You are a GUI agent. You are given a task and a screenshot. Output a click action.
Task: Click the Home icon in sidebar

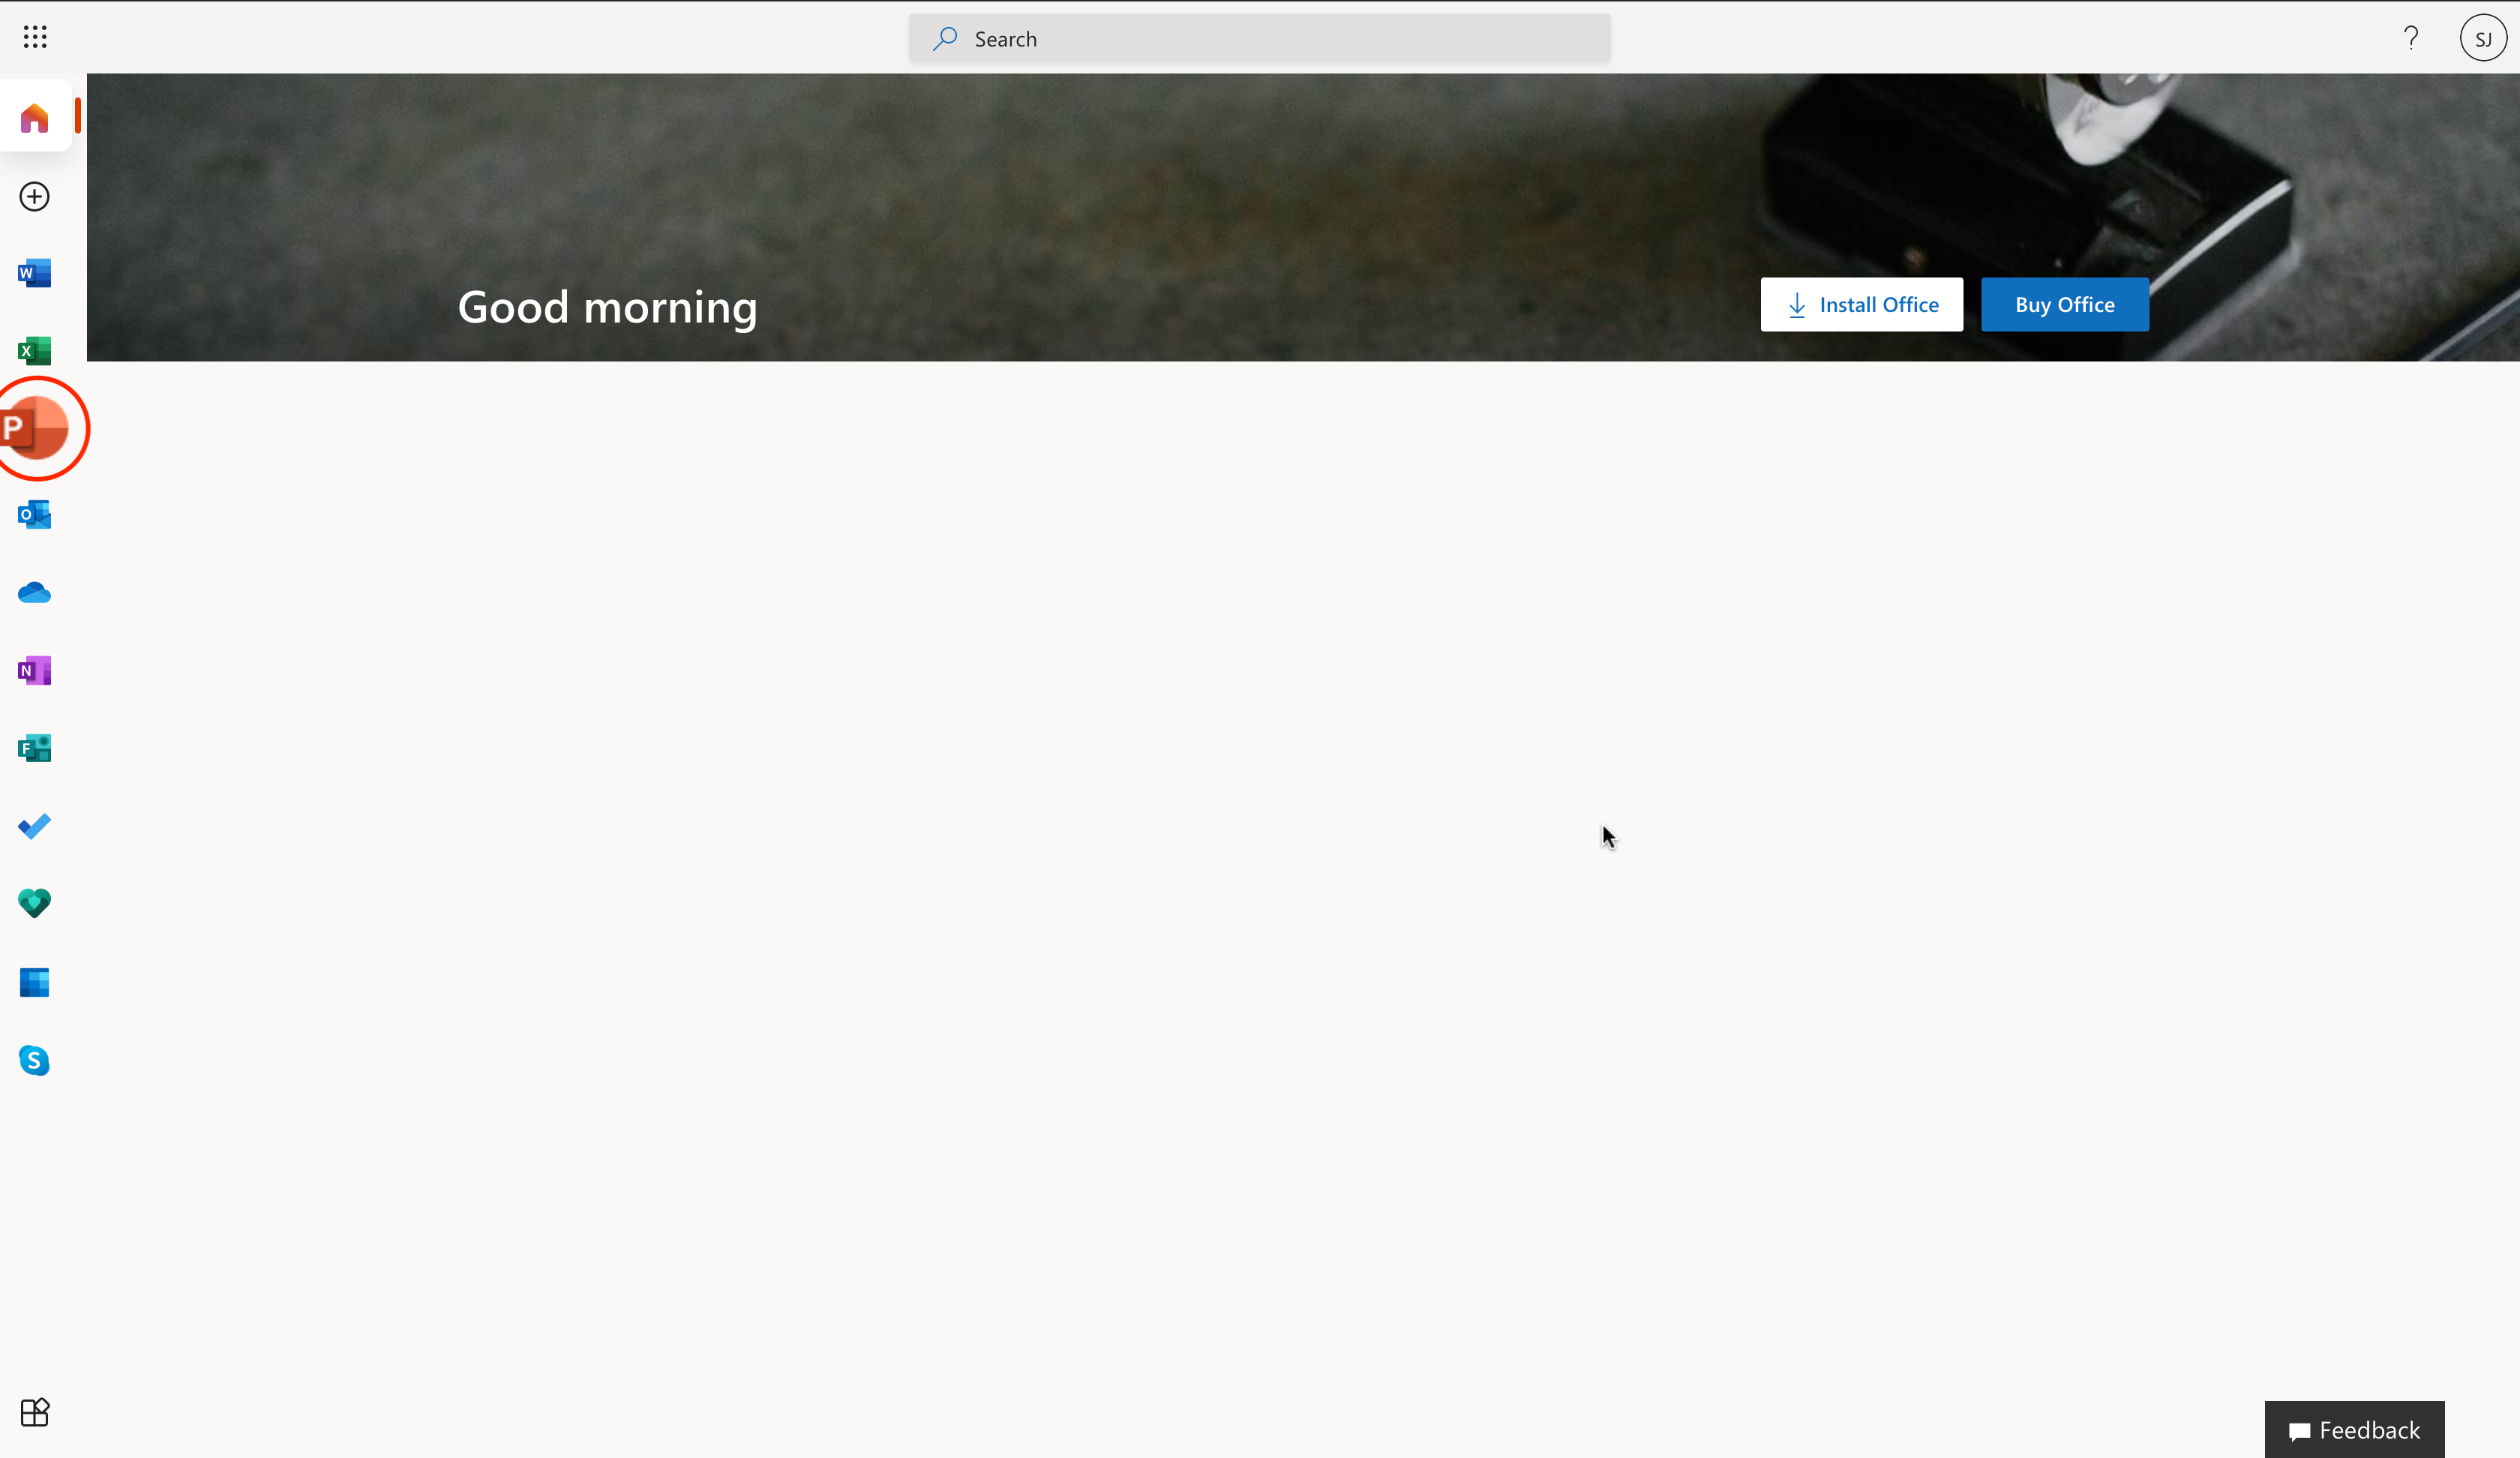pyautogui.click(x=35, y=118)
